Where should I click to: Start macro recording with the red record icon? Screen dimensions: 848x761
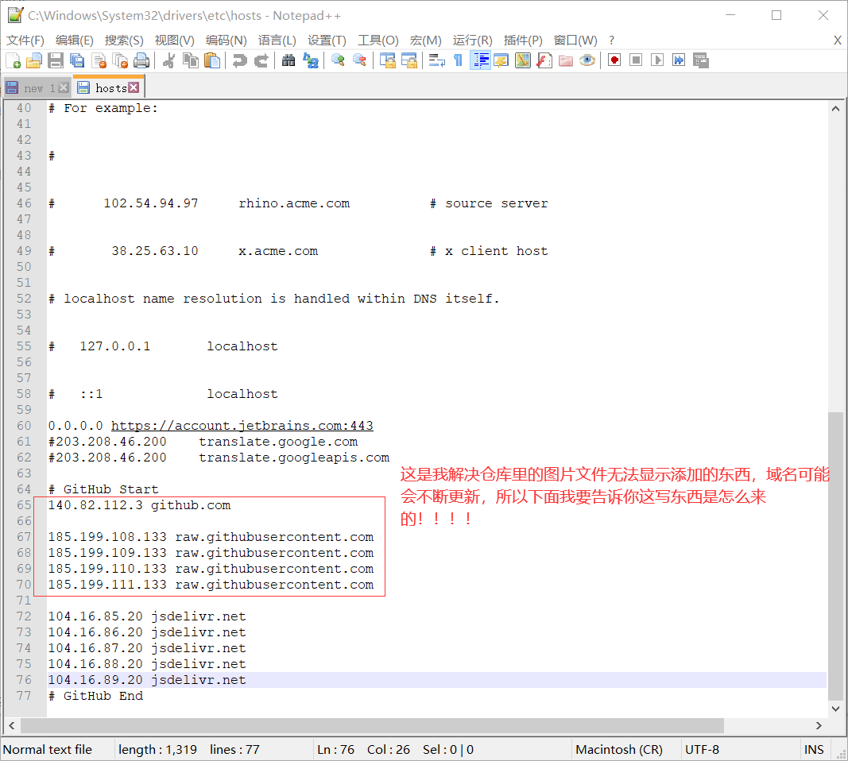pyautogui.click(x=614, y=60)
